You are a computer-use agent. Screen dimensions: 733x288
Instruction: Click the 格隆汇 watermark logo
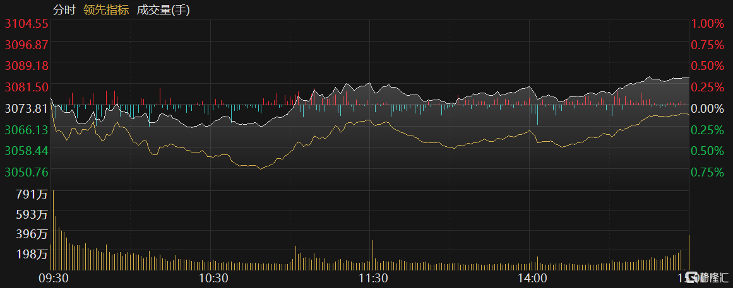coord(706,277)
